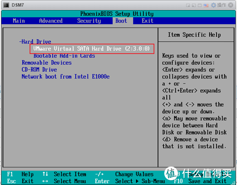The image size is (237, 185).
Task: Collapse the Hard Drive boot group
Action: [35, 42]
